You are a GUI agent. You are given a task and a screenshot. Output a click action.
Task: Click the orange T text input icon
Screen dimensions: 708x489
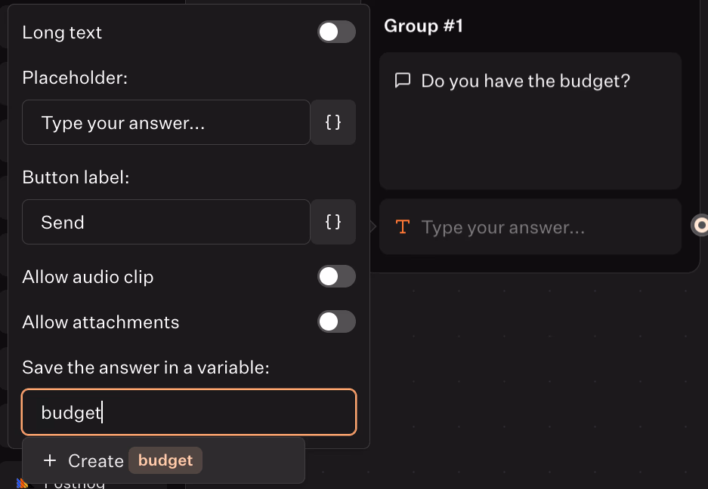point(403,227)
